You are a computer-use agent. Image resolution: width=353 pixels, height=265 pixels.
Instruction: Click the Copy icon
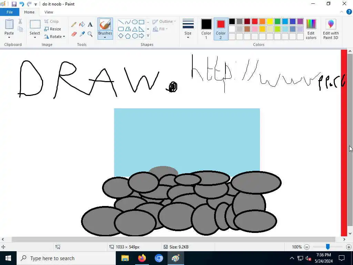pyautogui.click(x=20, y=29)
